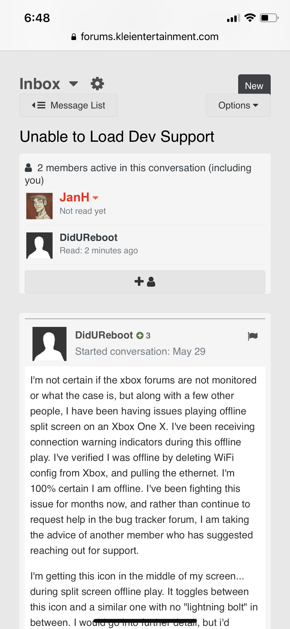Expand the Inbox dropdown arrow
Image resolution: width=290 pixels, height=629 pixels.
click(x=73, y=84)
